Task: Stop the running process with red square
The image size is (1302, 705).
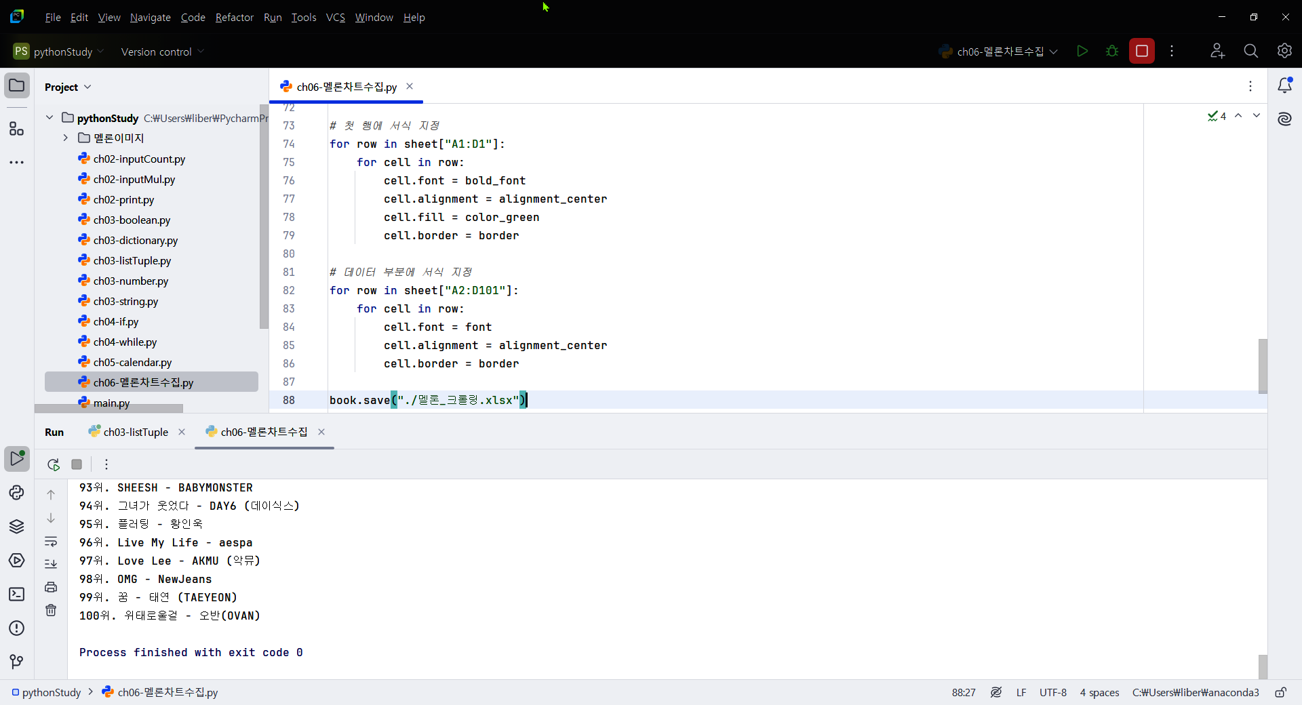Action: (x=1142, y=52)
